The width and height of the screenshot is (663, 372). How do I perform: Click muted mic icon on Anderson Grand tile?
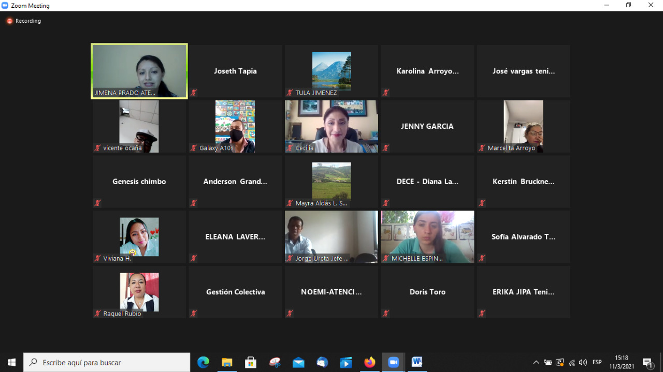coord(194,203)
